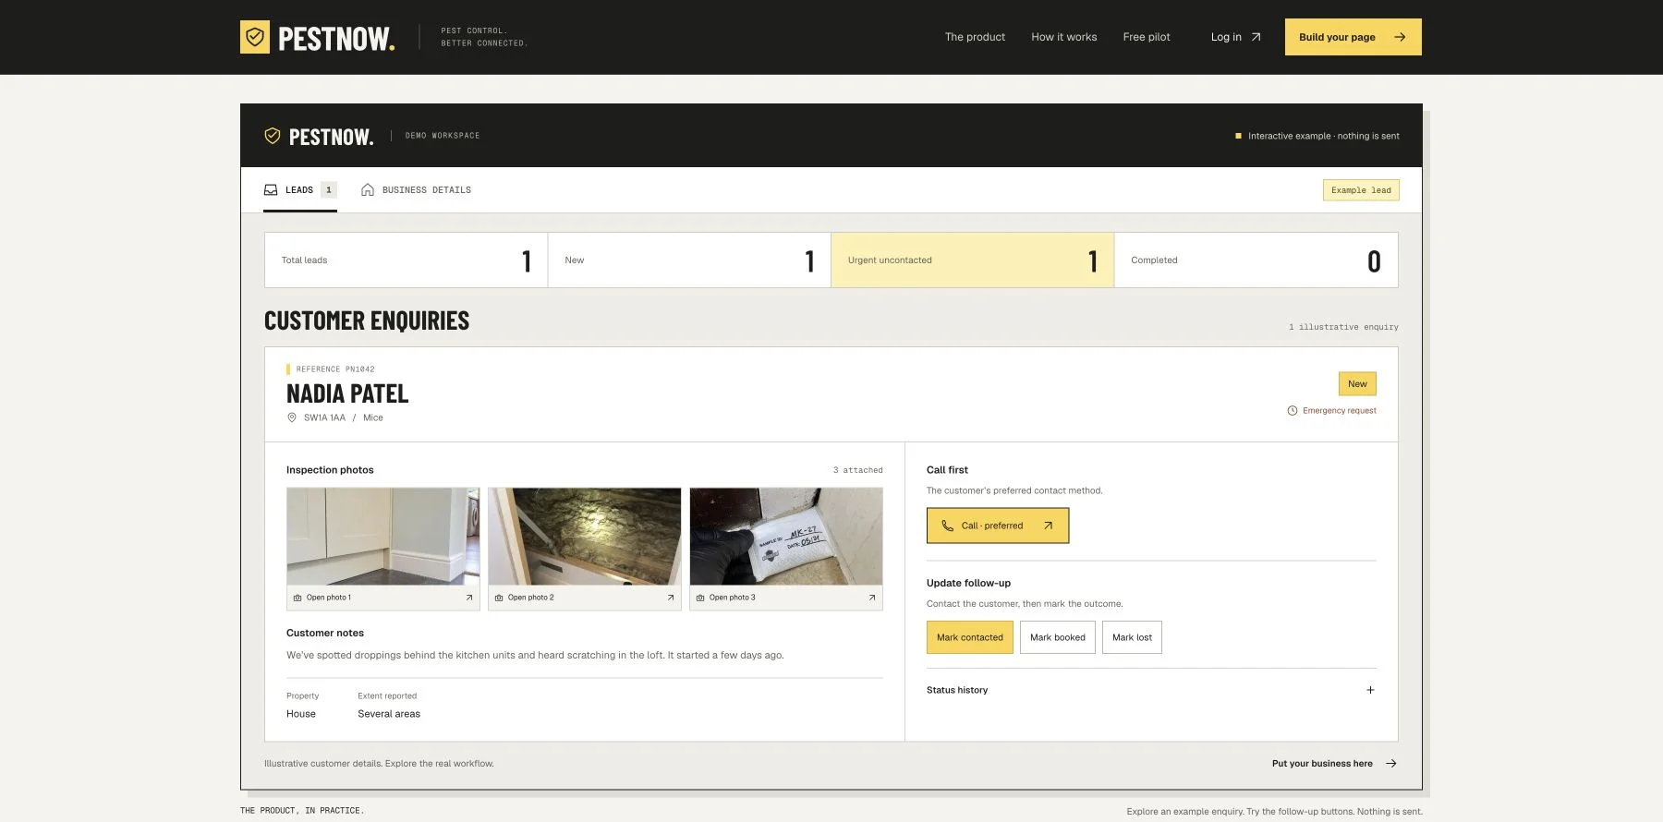The width and height of the screenshot is (1663, 822).
Task: Go to How it works
Action: point(1064,37)
